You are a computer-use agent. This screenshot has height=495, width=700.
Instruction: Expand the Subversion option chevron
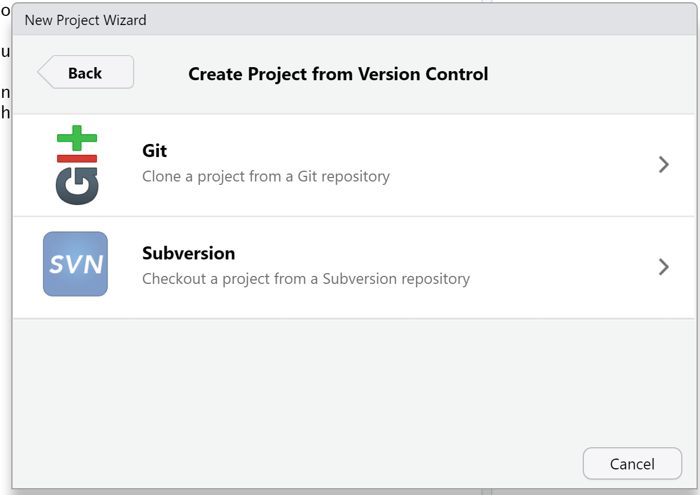click(663, 267)
